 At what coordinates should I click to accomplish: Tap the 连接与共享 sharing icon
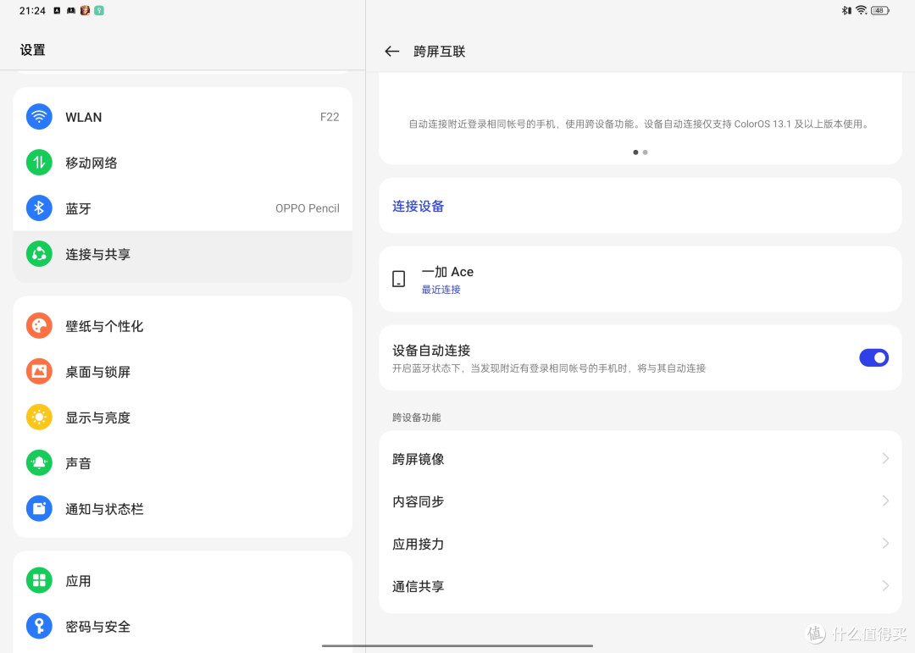[39, 254]
